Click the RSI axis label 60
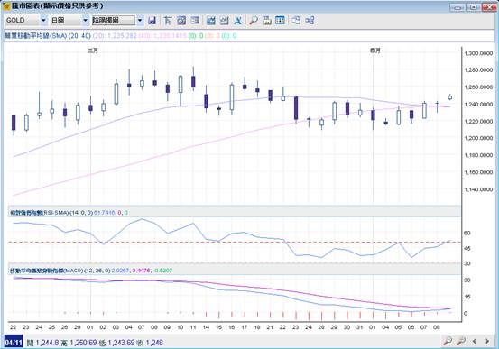 click(467, 233)
